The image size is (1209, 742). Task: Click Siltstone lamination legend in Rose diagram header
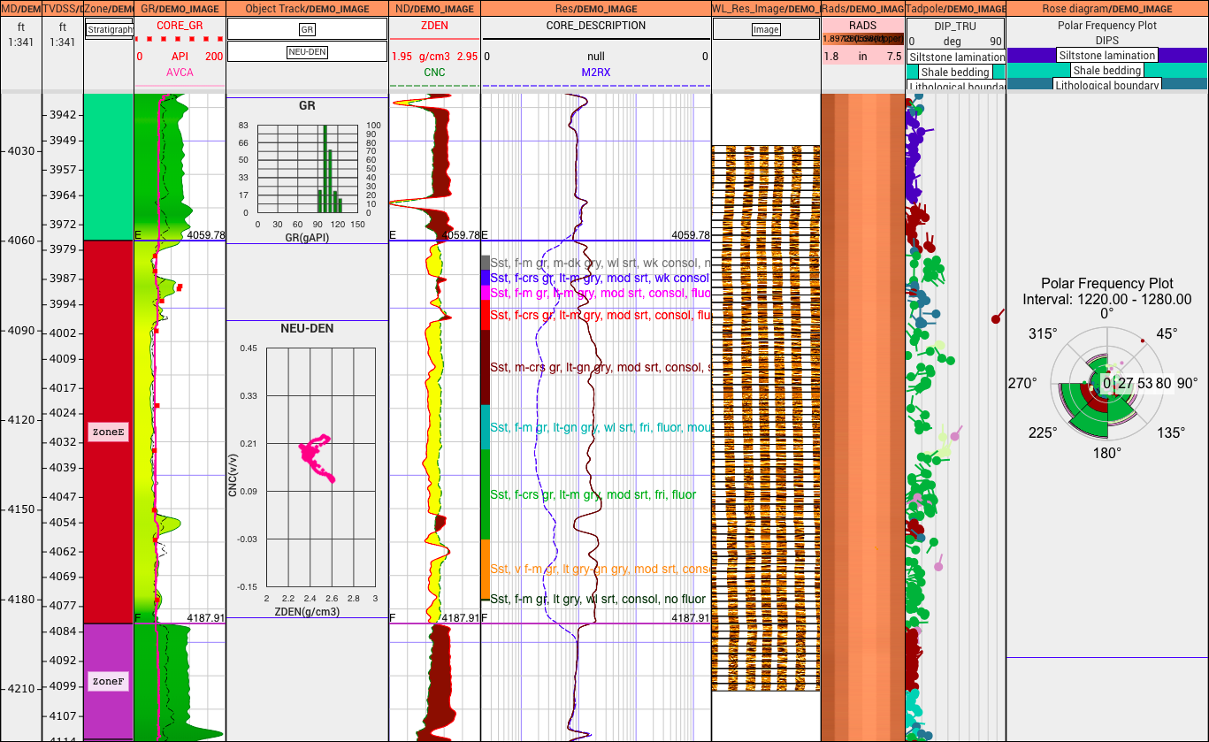1106,55
